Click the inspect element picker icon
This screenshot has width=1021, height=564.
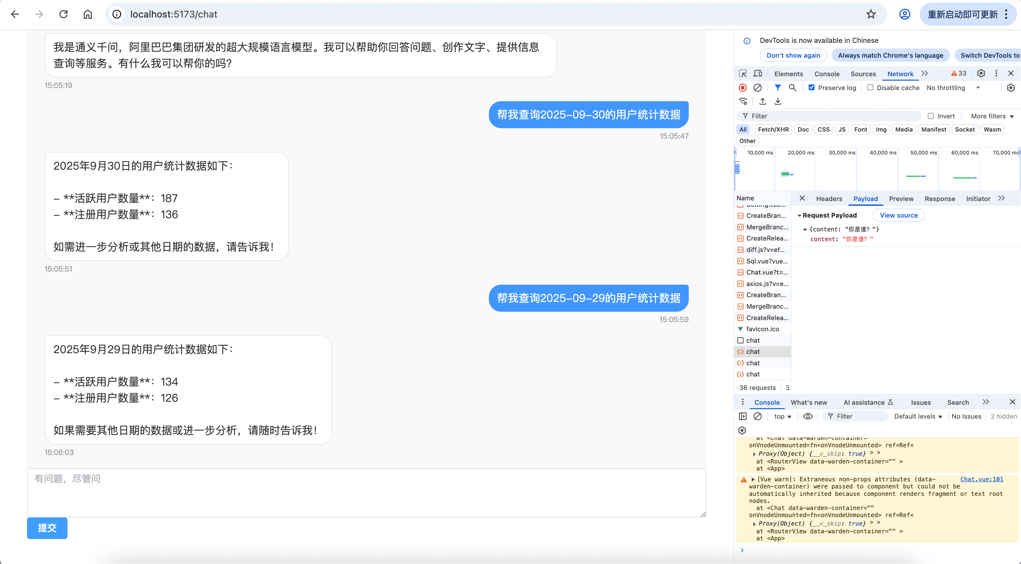743,74
